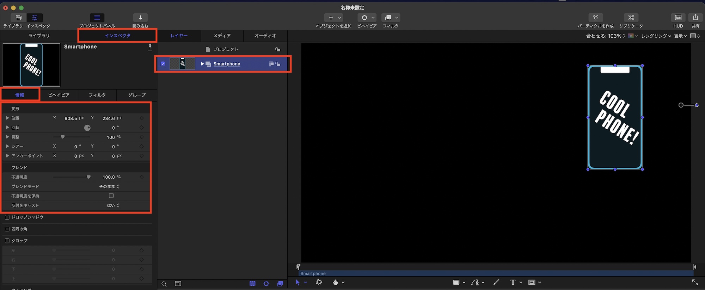Click the Share icon in toolbar
705x290 pixels.
tap(695, 18)
